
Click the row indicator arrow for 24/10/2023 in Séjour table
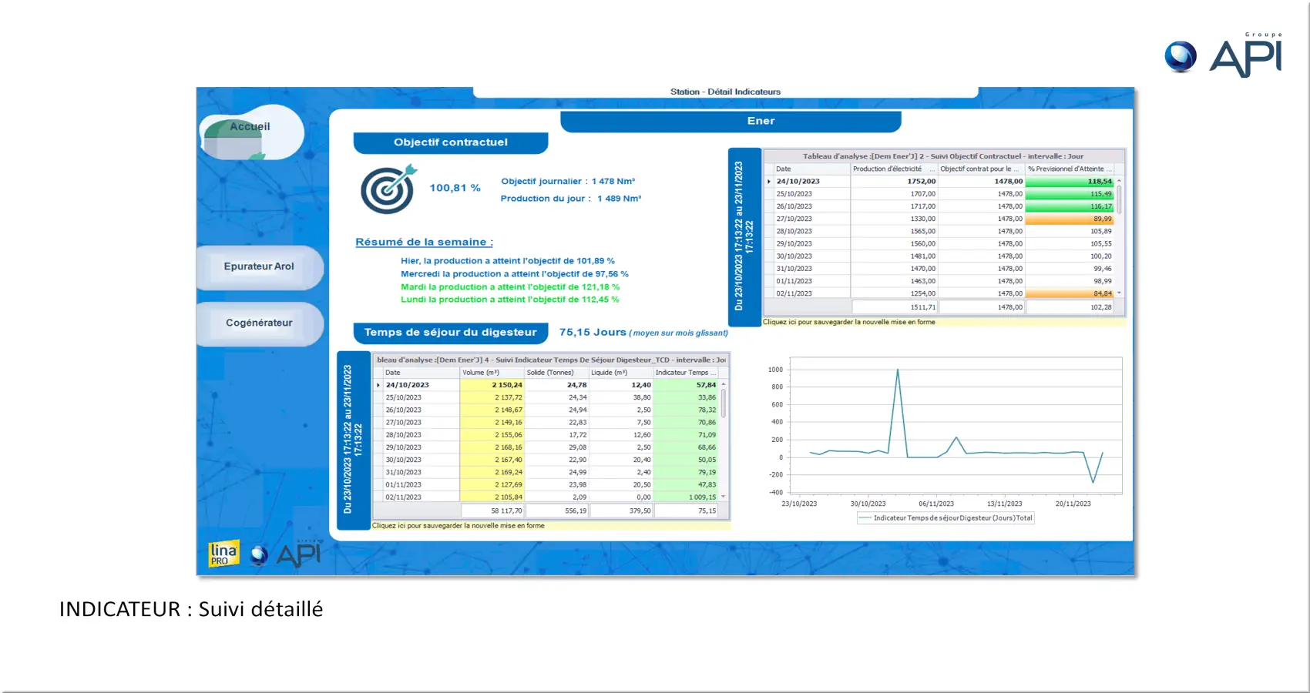pyautogui.click(x=378, y=385)
